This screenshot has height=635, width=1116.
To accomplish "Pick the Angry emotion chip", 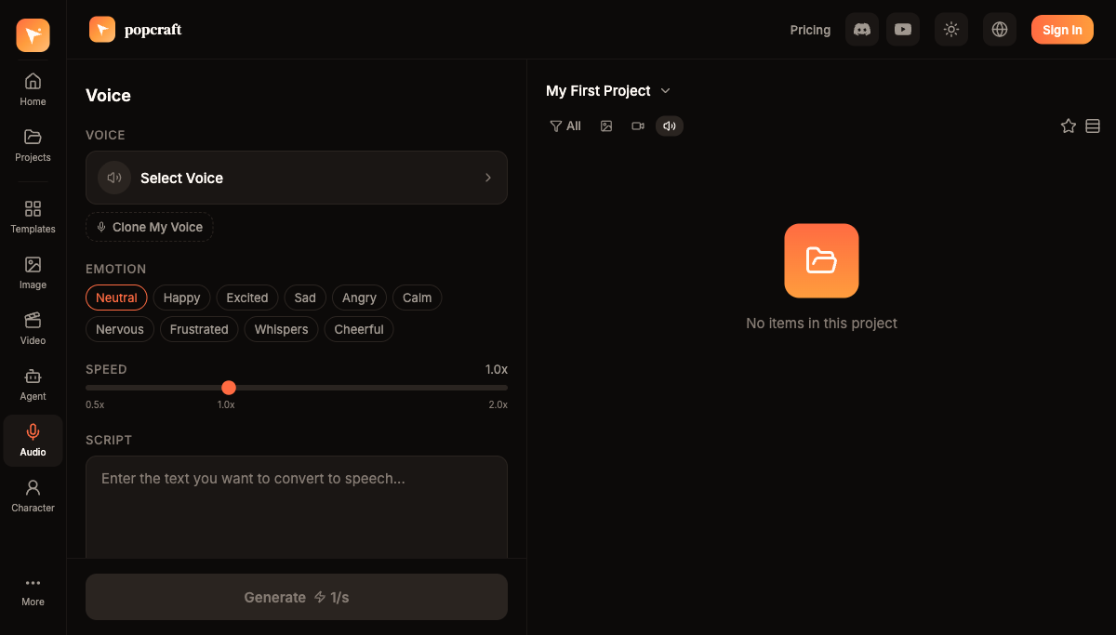I will click(359, 298).
